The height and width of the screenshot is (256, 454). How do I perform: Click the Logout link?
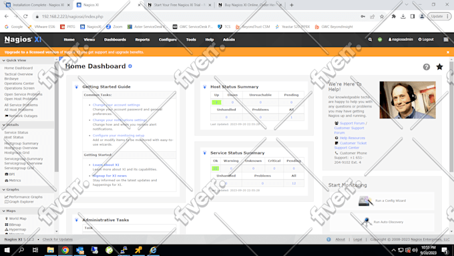(426, 39)
